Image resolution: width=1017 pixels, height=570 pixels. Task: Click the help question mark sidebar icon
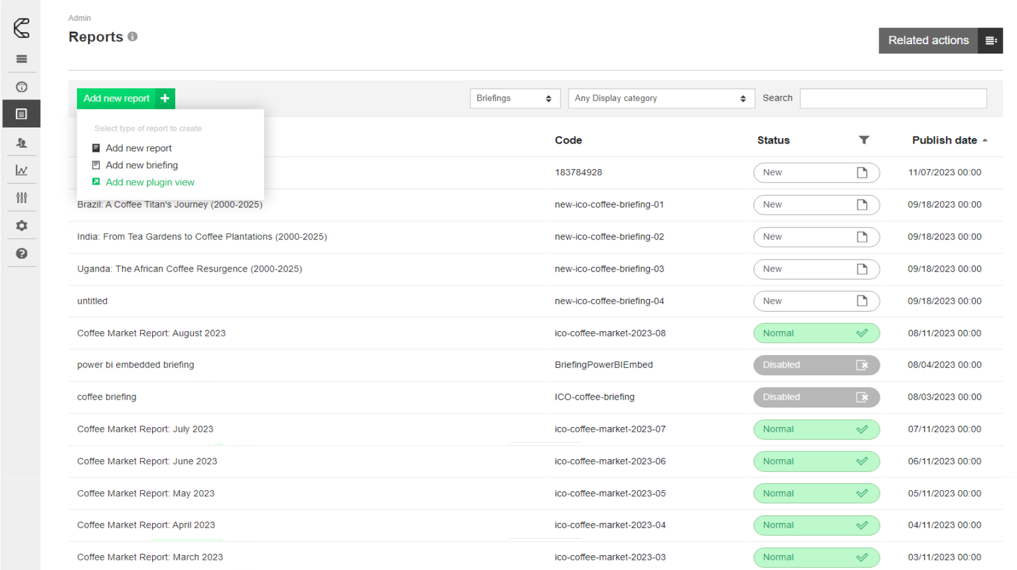click(x=21, y=254)
